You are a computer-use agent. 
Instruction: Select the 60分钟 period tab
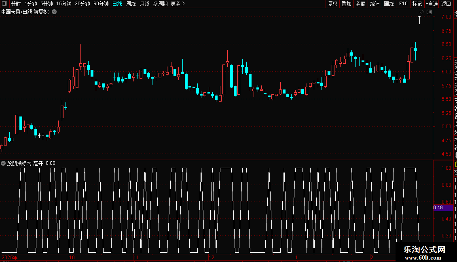[101, 4]
